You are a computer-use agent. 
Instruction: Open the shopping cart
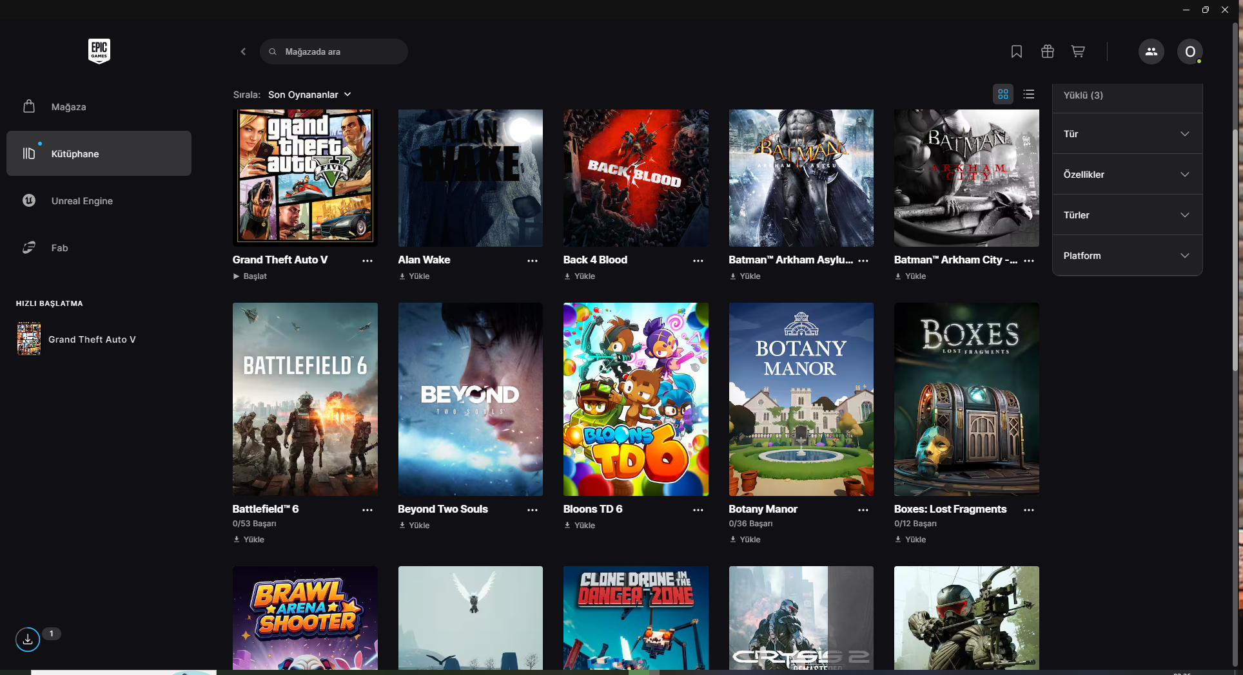pyautogui.click(x=1078, y=52)
